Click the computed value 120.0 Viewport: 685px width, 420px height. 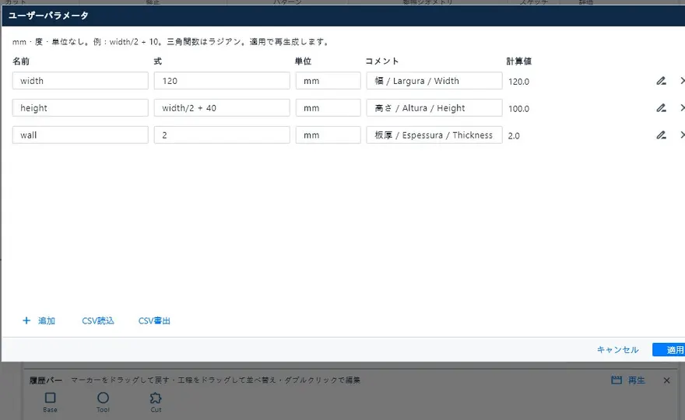518,82
